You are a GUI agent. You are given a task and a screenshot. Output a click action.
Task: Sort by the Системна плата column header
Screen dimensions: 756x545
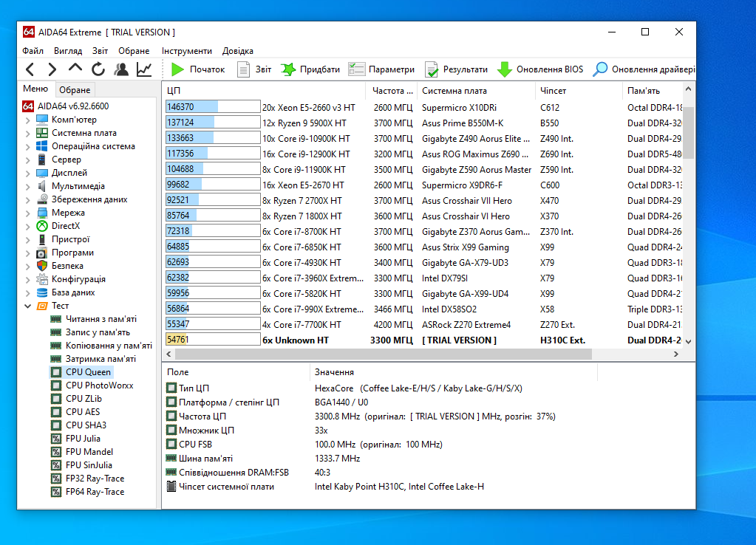[x=477, y=91]
